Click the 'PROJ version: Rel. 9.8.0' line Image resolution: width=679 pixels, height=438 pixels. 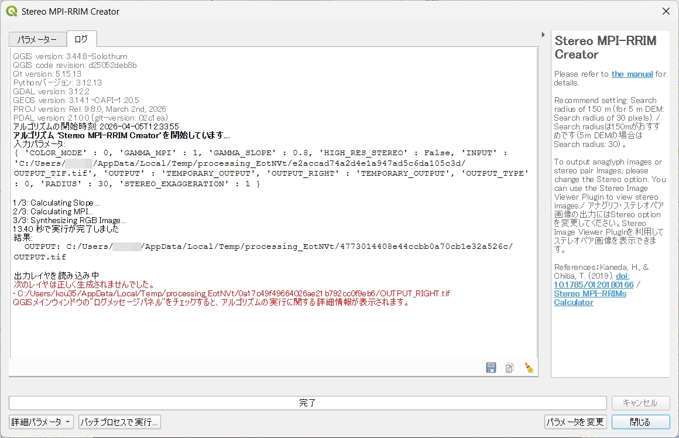tap(90, 109)
